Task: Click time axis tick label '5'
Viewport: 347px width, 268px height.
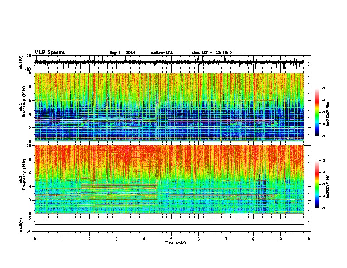Action: (171, 239)
